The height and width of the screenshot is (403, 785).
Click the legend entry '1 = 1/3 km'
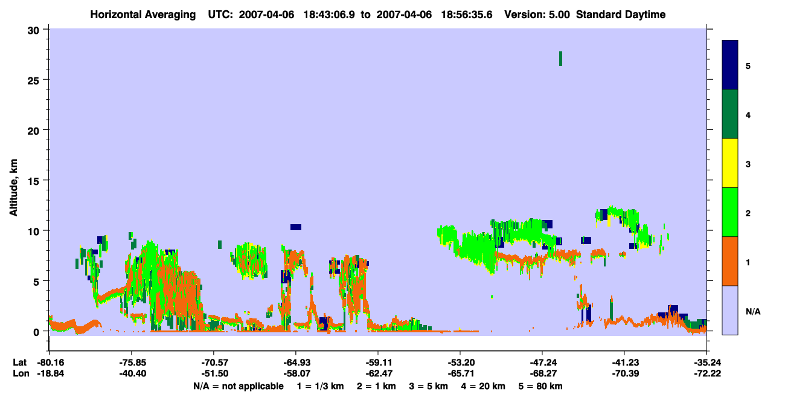(x=320, y=386)
